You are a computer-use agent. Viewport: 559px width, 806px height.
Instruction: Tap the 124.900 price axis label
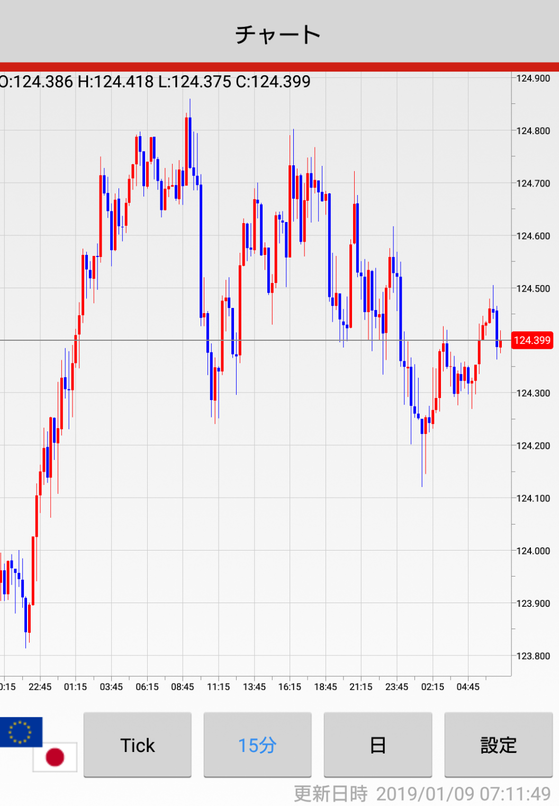coord(533,78)
